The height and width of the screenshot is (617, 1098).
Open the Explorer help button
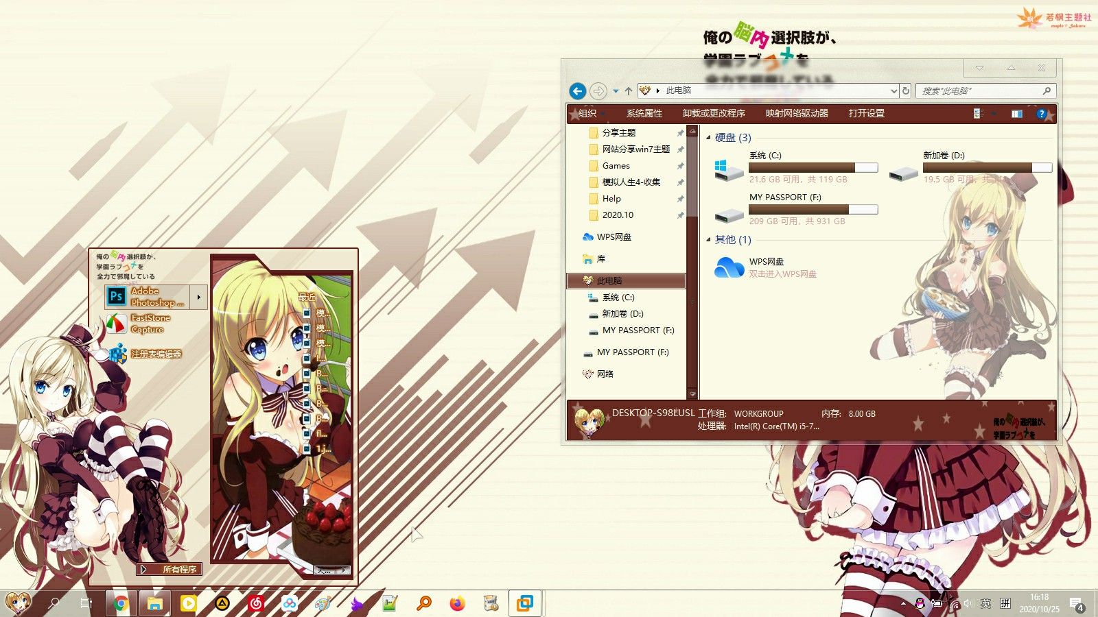pos(1042,114)
